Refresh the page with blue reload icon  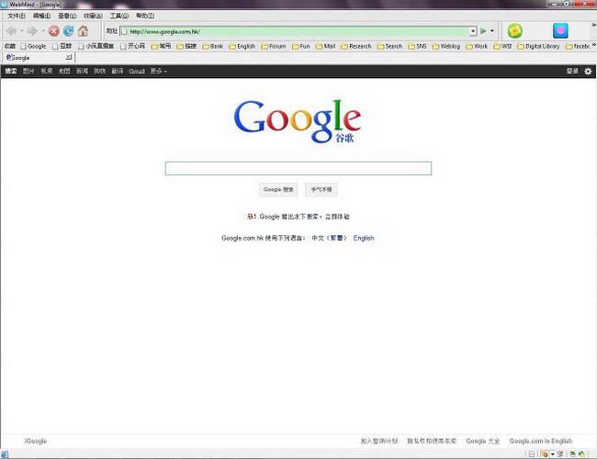click(x=69, y=31)
